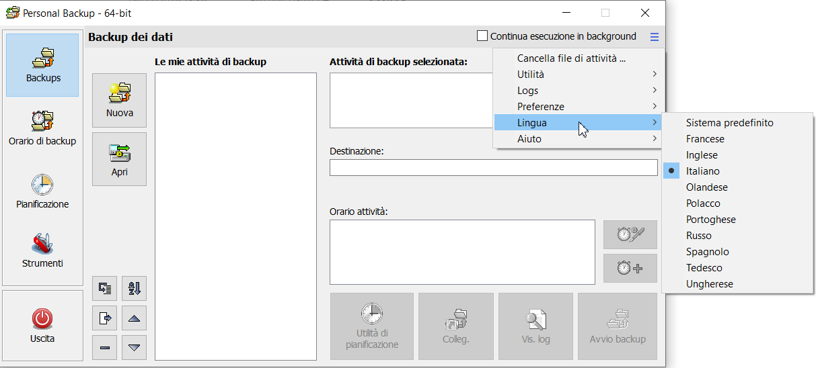Click inside the Destinazione field
Viewport: 816px width, 368px height.
[493, 168]
